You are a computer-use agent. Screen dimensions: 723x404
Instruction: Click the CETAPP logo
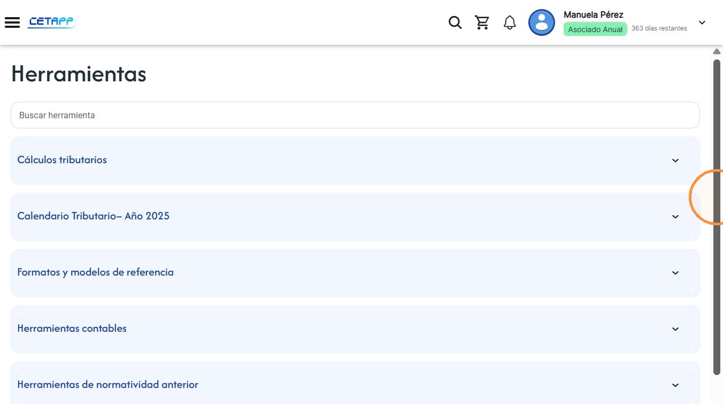point(52,22)
